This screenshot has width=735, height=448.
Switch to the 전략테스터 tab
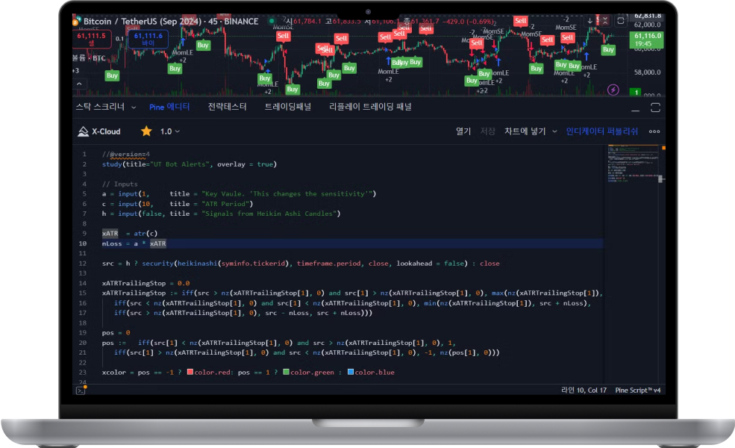click(227, 107)
